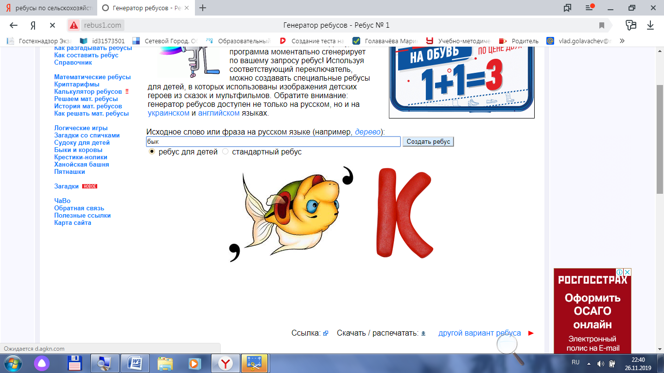Open Microsoft Word from the taskbar
The image size is (664, 373).
pos(135,363)
